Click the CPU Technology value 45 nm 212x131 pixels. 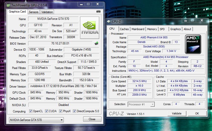(135, 51)
